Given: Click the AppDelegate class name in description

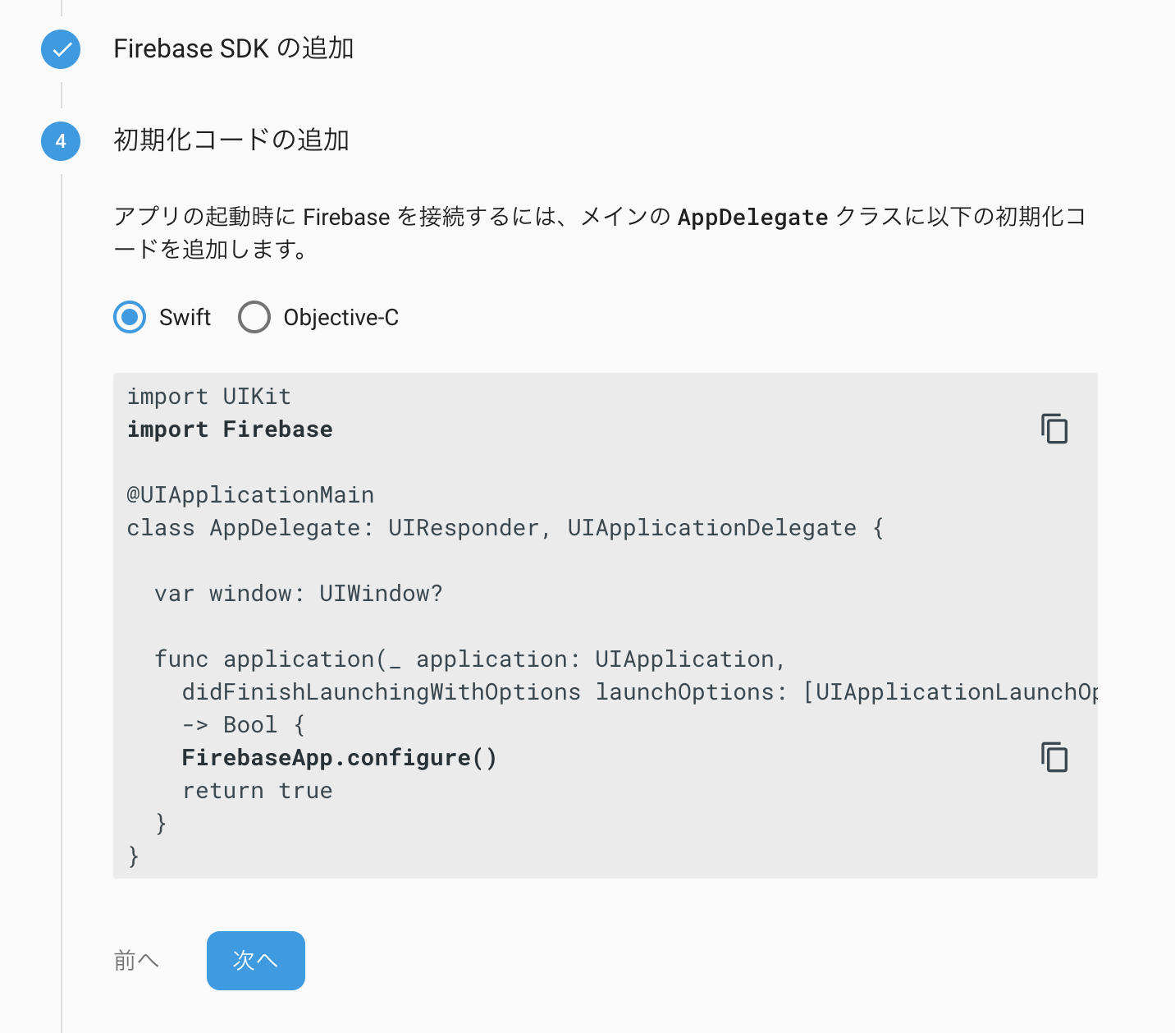Looking at the screenshot, I should click(x=752, y=218).
